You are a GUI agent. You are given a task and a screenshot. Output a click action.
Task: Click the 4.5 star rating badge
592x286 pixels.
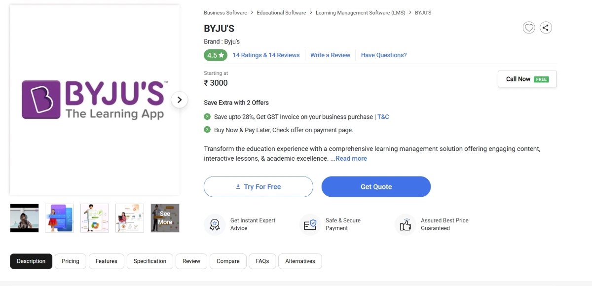tap(216, 55)
